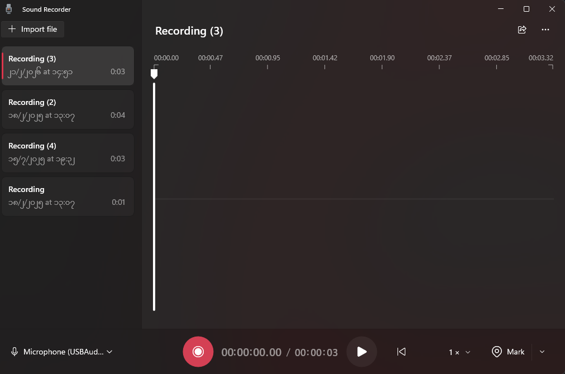Click the playhead handle on the timeline
The image size is (565, 374).
154,74
